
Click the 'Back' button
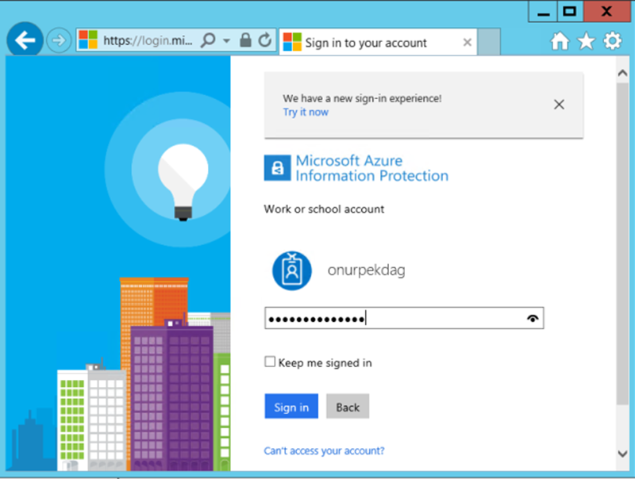pyautogui.click(x=348, y=406)
